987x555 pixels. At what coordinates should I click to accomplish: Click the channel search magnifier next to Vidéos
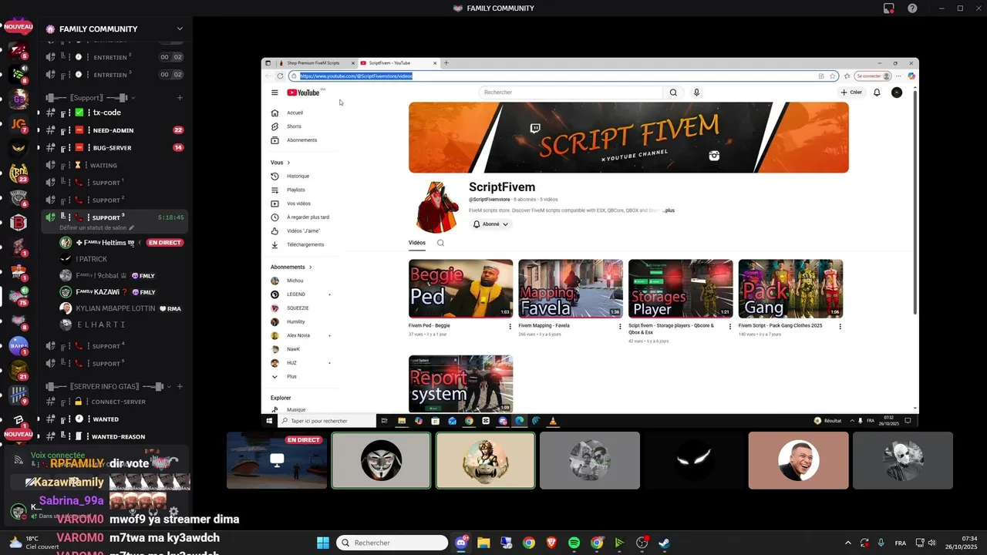440,243
